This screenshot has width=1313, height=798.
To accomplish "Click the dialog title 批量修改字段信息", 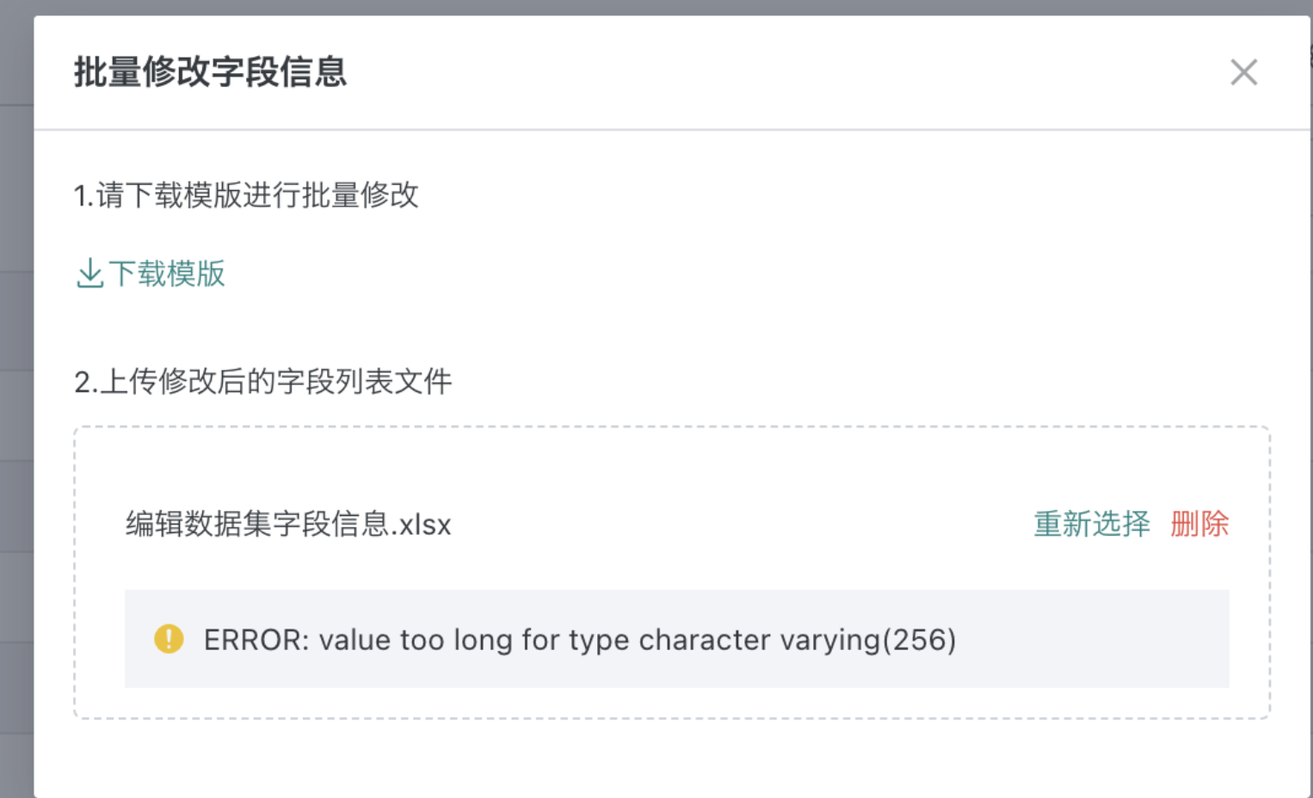I will pos(209,73).
